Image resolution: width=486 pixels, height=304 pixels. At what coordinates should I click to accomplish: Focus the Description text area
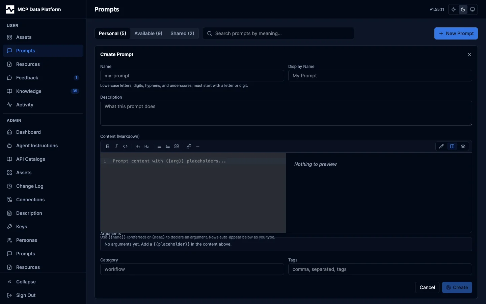tap(286, 113)
